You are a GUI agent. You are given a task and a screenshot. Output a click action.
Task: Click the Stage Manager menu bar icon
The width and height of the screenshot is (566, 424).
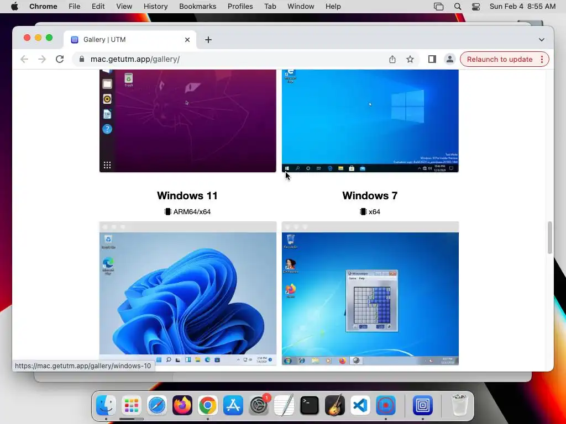pos(438,7)
